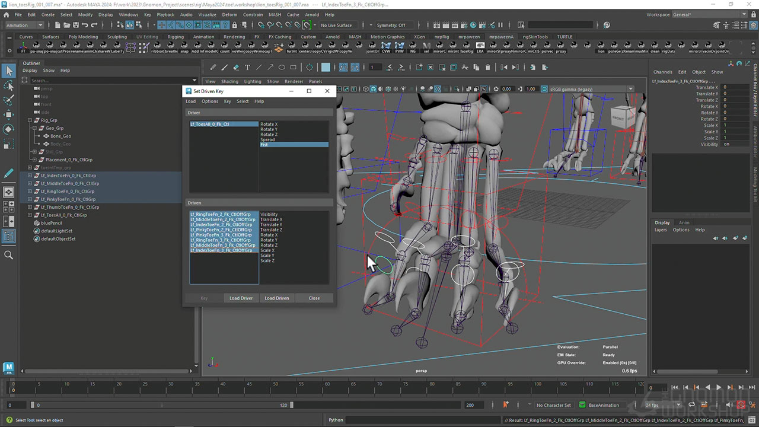Image resolution: width=759 pixels, height=427 pixels.
Task: Click the Save Scene icon
Action: pos(75,25)
